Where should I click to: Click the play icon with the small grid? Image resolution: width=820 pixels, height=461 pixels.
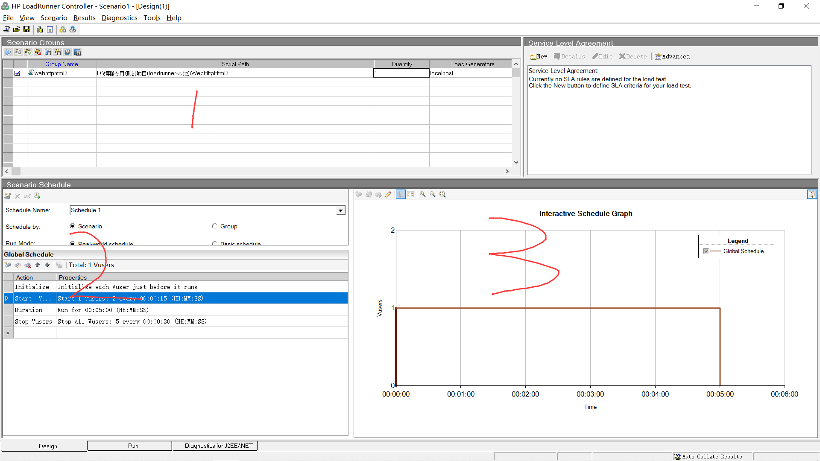tap(48, 52)
